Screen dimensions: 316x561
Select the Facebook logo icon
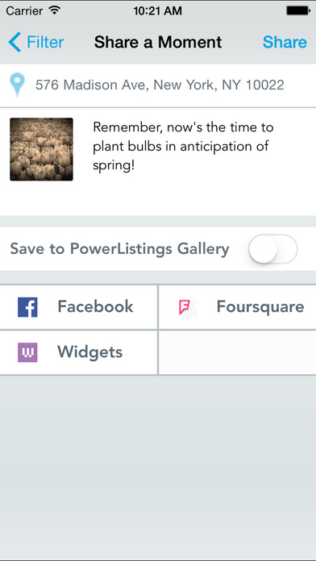click(27, 307)
